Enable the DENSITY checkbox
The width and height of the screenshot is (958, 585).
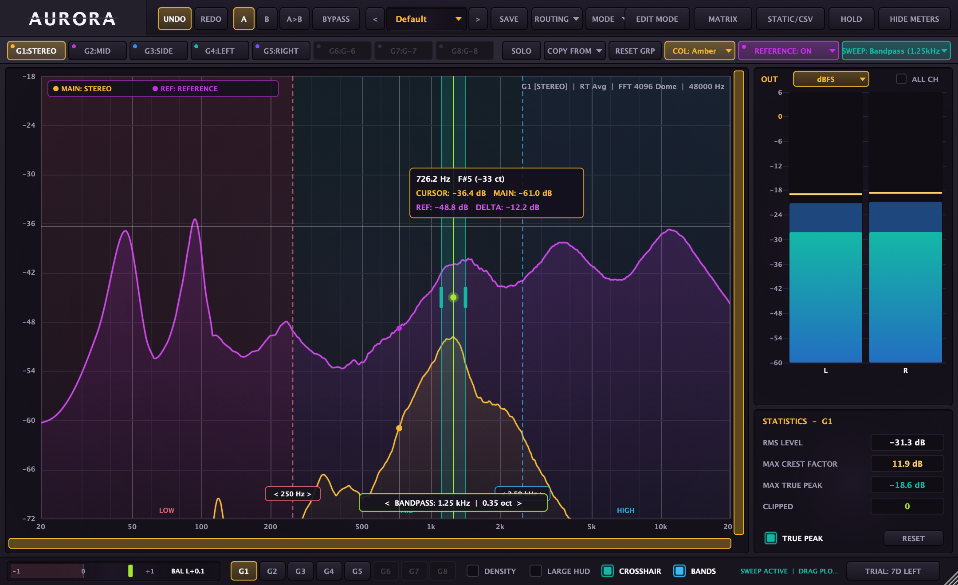[473, 571]
